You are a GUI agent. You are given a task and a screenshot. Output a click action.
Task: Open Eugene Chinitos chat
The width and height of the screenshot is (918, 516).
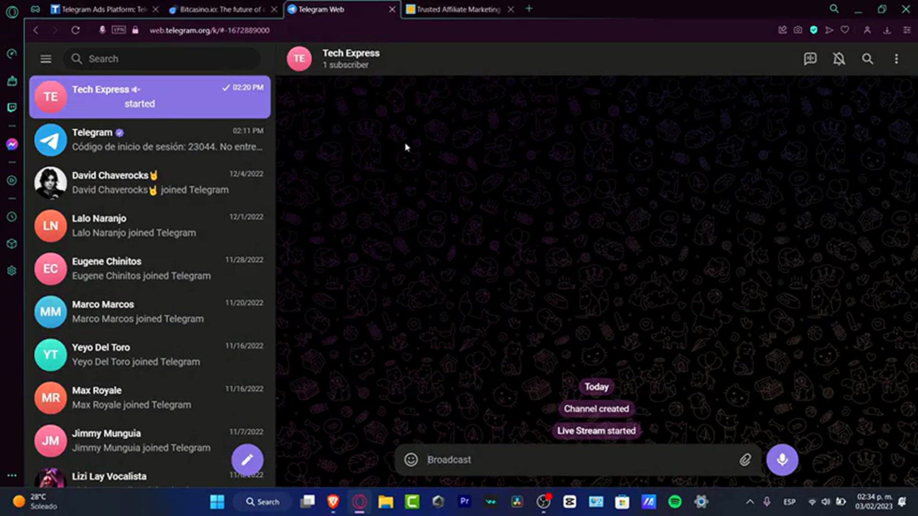150,269
